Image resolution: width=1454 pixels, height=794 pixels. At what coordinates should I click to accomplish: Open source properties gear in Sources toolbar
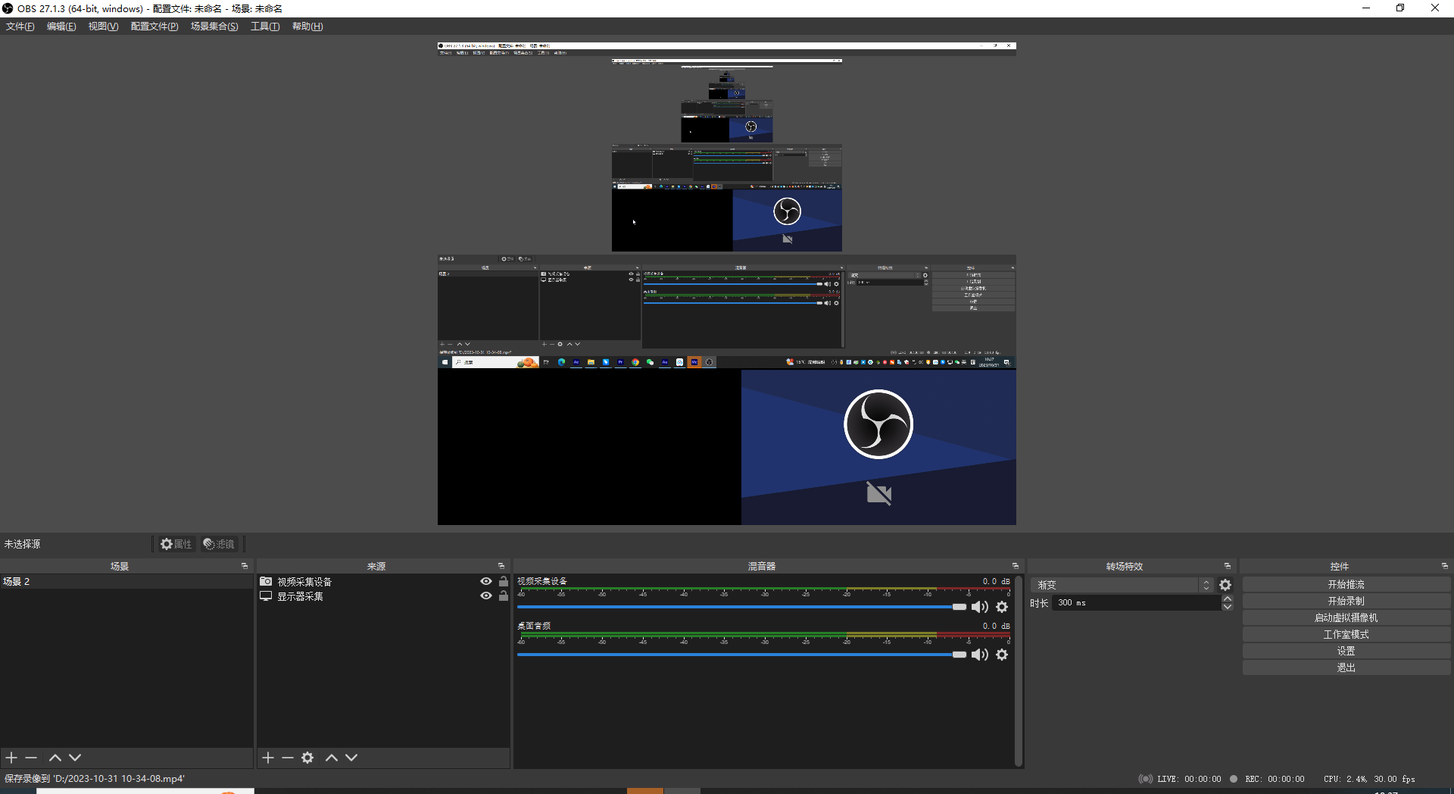(x=307, y=758)
